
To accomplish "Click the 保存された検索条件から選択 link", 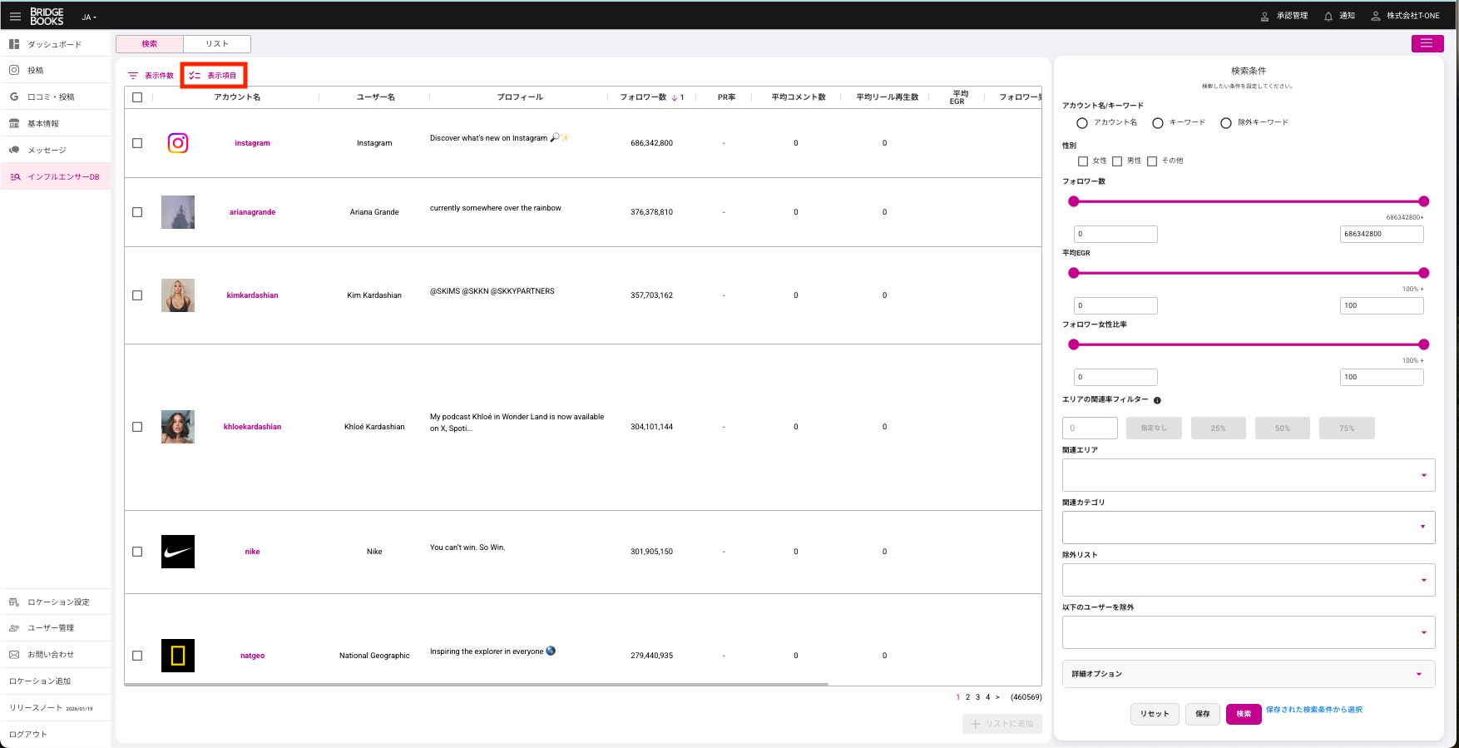I will pos(1313,710).
